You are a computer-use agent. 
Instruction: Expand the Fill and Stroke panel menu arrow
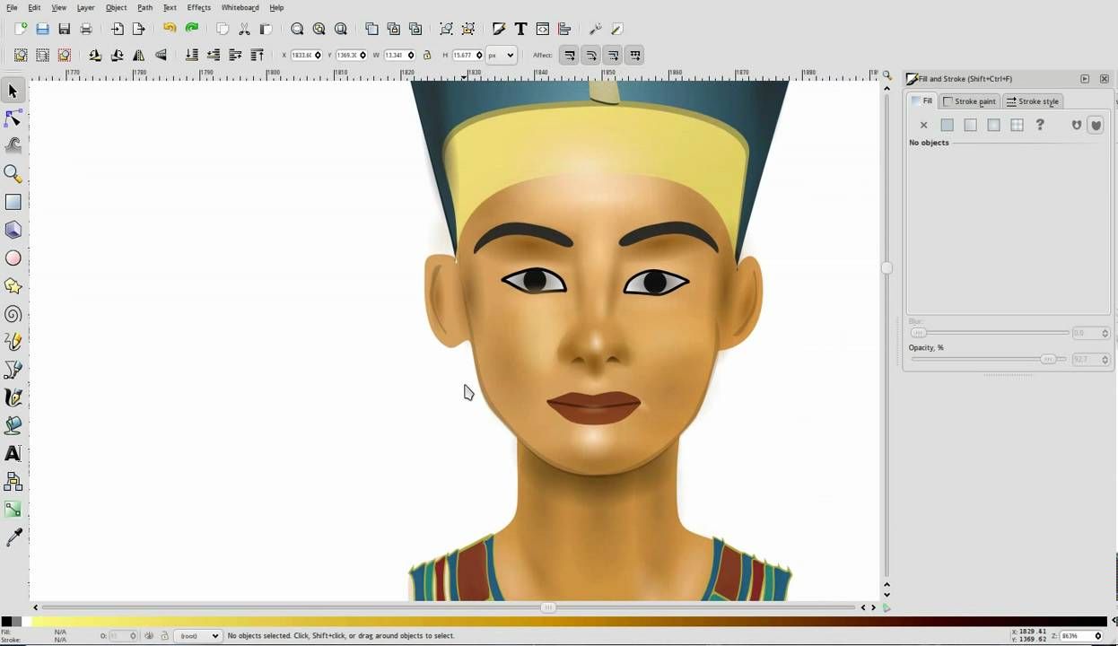tap(1085, 78)
